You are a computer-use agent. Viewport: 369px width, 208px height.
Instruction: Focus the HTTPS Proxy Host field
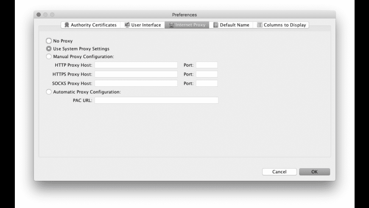click(x=136, y=74)
